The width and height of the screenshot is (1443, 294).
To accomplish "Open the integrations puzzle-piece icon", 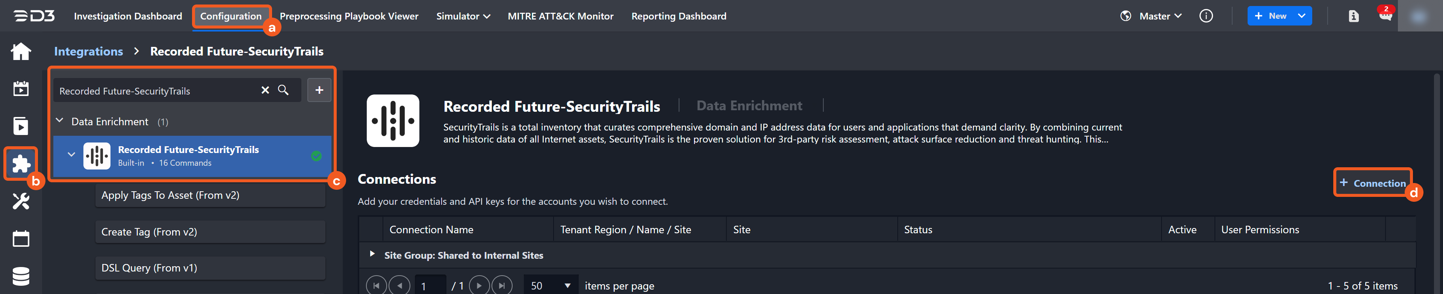I will pos(21,164).
